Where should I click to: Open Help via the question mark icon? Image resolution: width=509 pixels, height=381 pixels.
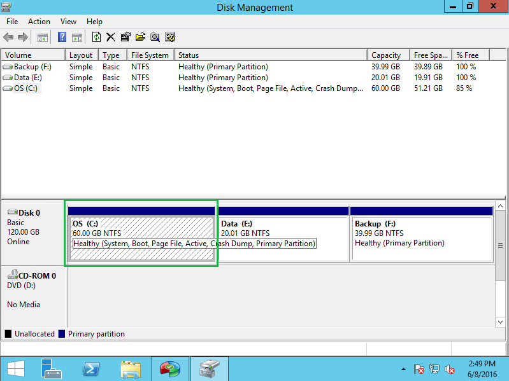point(62,37)
